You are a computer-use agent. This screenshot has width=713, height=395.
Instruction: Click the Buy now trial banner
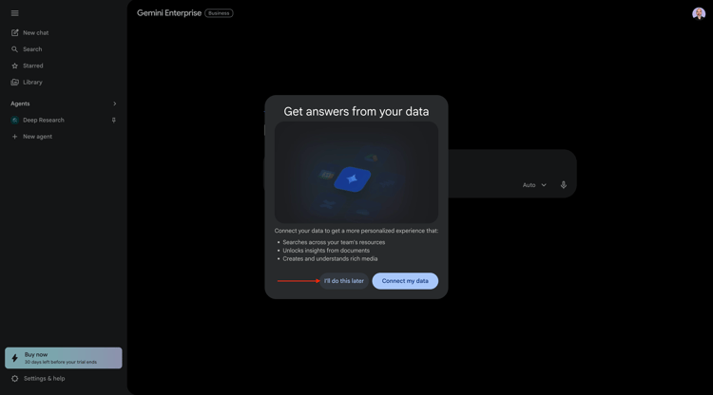63,358
